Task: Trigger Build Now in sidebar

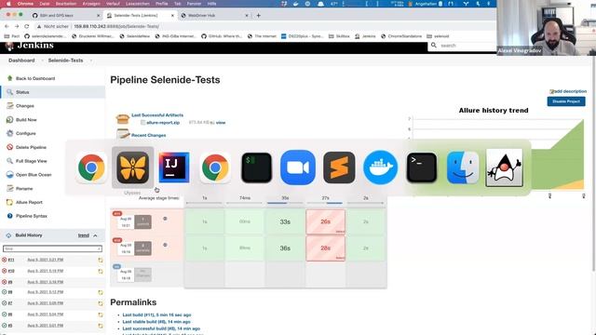Action: [x=26, y=120]
